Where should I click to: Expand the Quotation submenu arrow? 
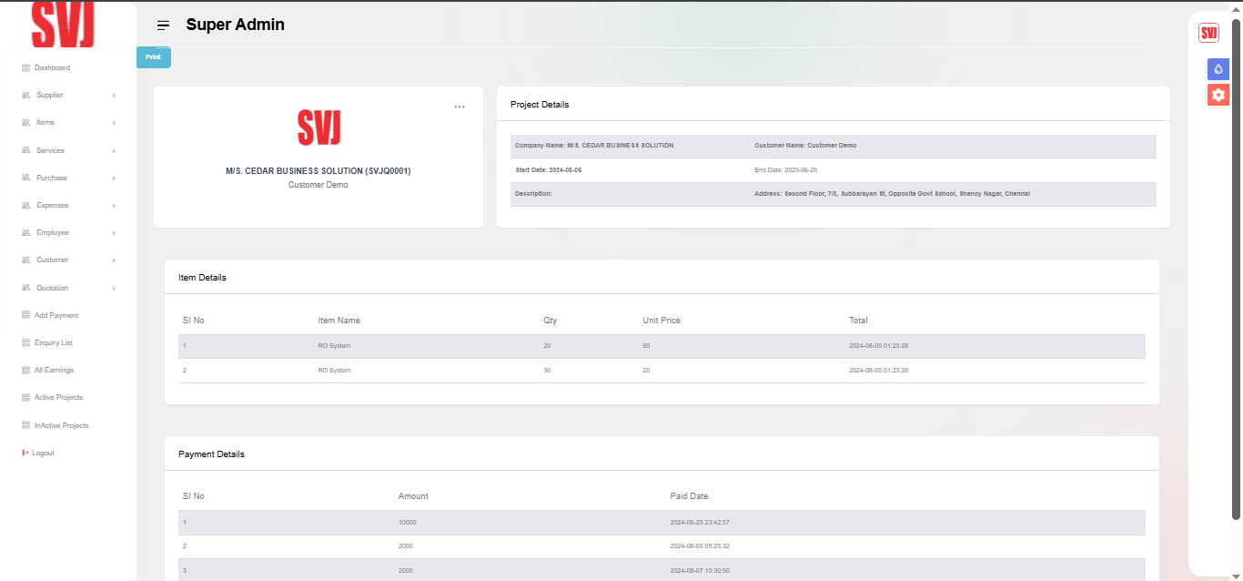(114, 289)
